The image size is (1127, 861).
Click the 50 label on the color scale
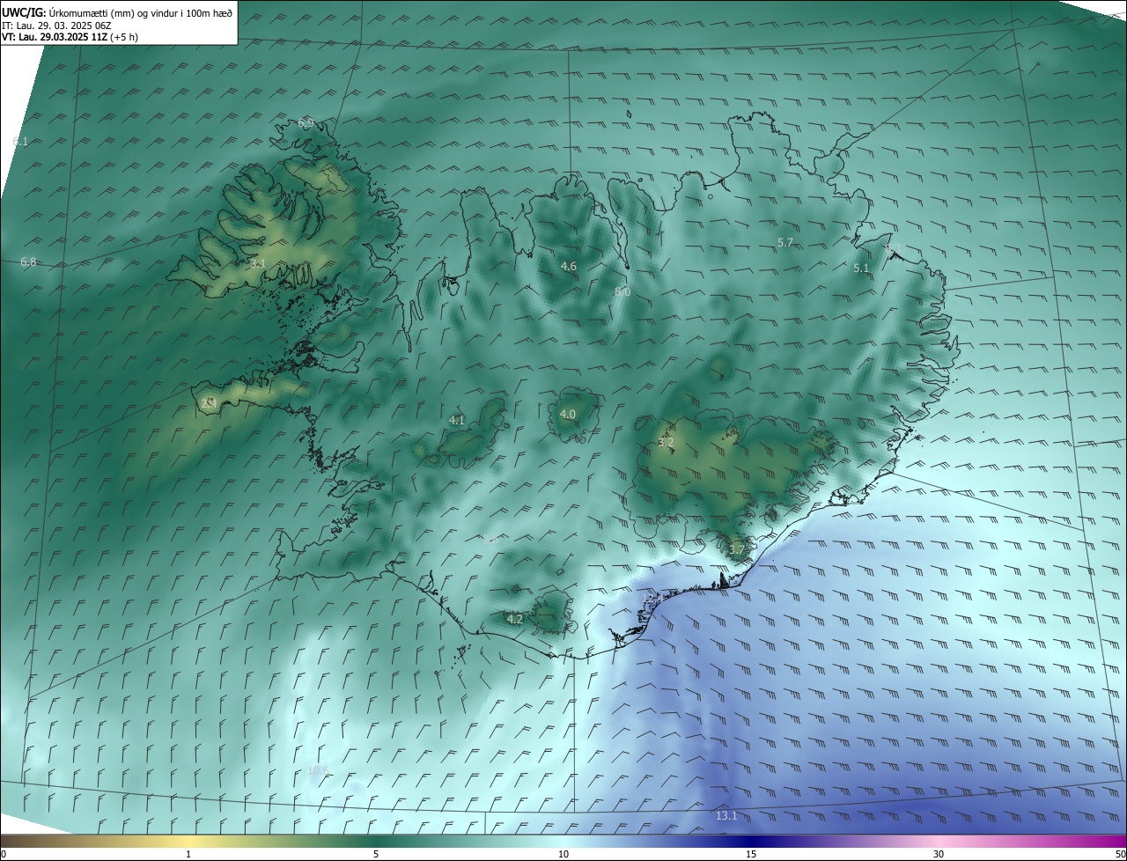[1120, 854]
